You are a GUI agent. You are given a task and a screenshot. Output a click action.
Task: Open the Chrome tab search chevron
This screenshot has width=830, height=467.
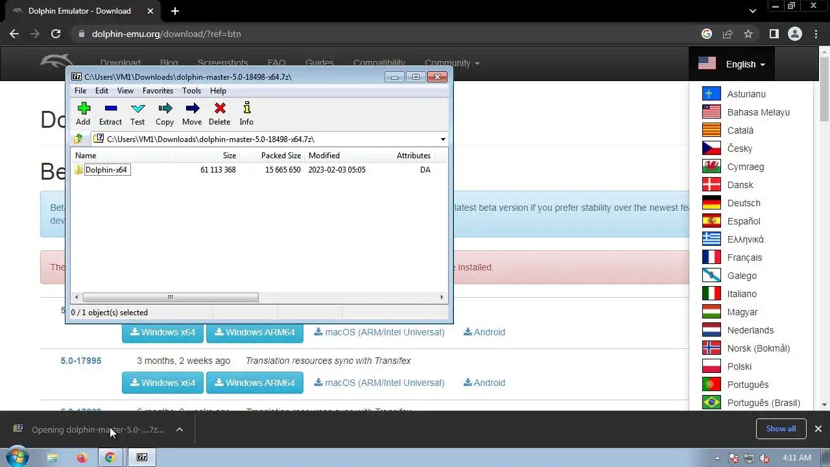click(753, 11)
